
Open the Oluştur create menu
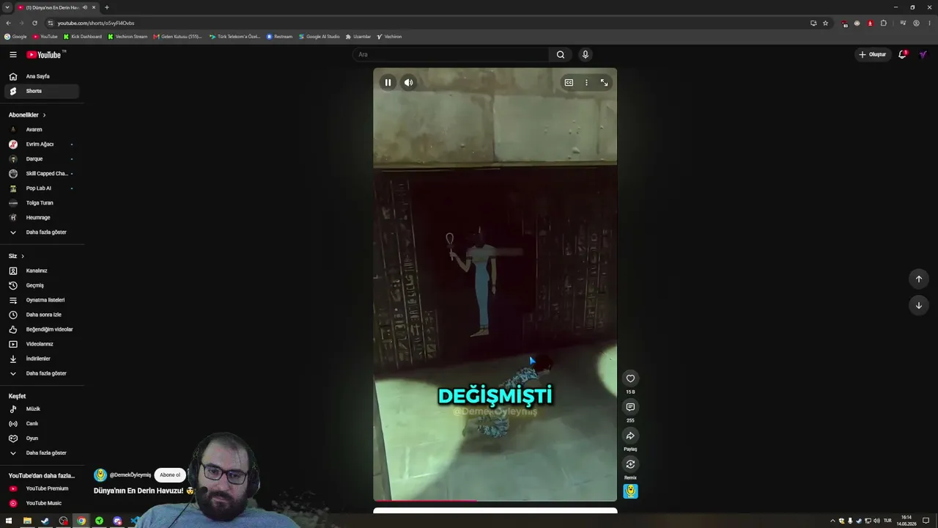click(872, 54)
